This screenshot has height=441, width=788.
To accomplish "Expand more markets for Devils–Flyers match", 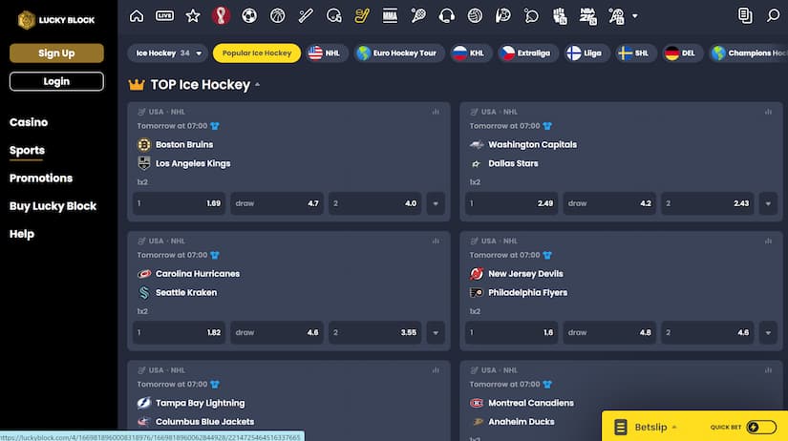I will click(x=768, y=332).
